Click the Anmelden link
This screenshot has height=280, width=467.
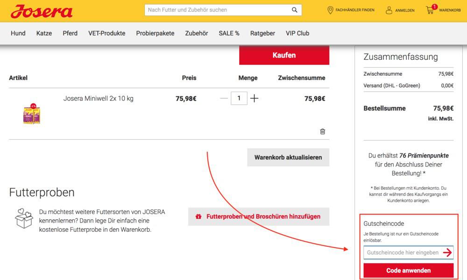(x=405, y=10)
